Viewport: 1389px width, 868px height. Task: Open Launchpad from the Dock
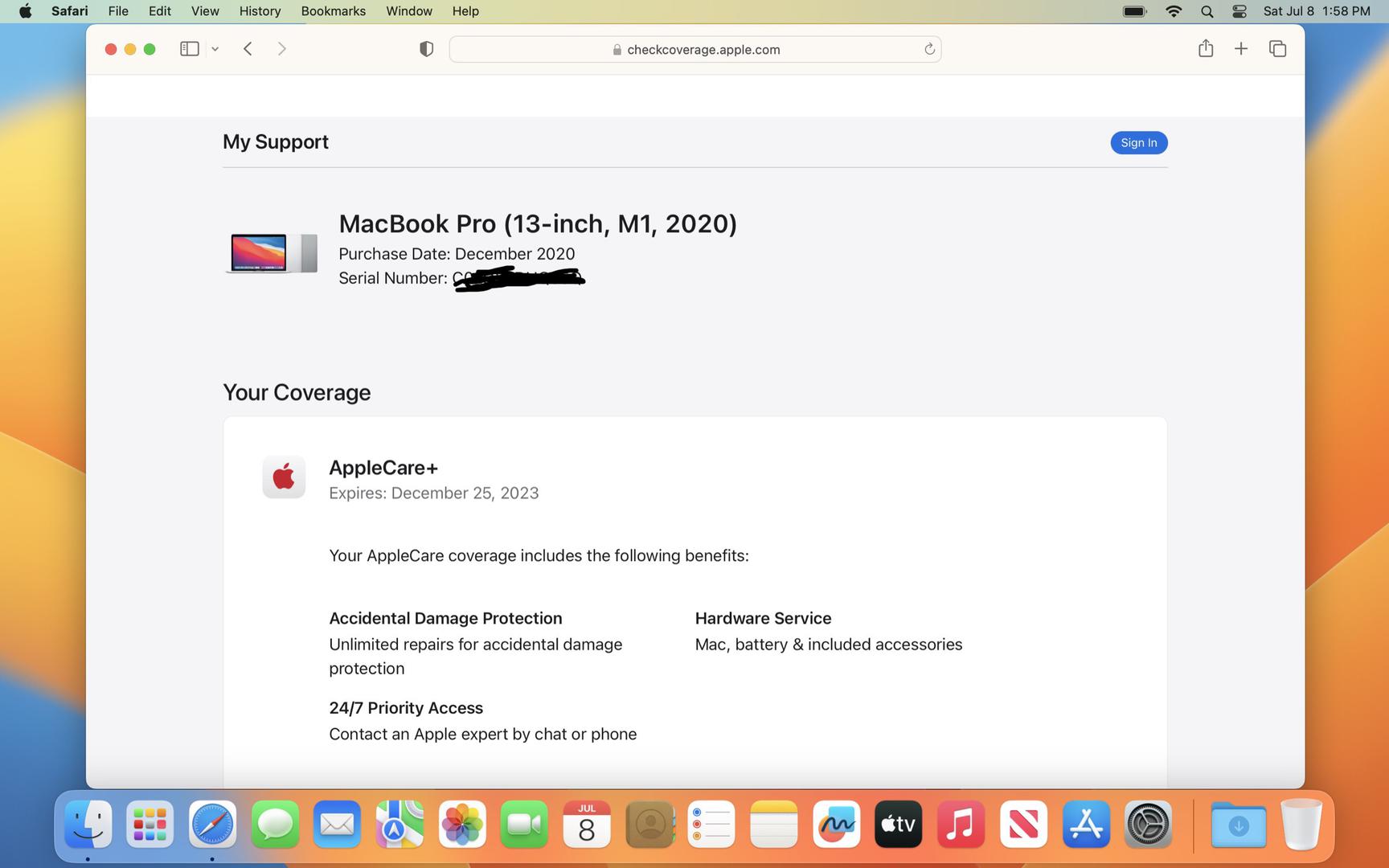pyautogui.click(x=150, y=824)
